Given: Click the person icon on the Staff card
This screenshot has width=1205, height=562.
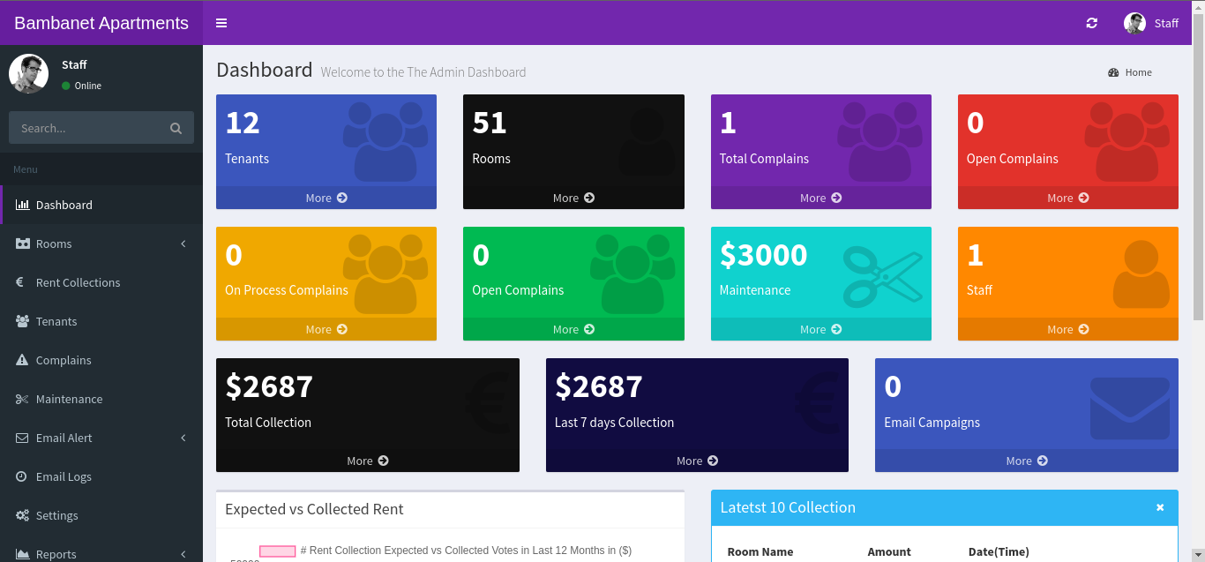Looking at the screenshot, I should point(1141,274).
